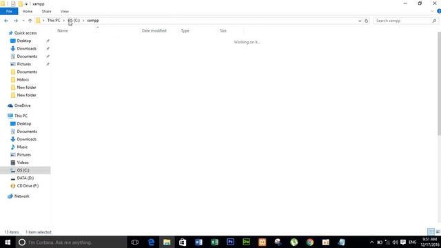Select Network in navigation pane
441x248 pixels.
pos(21,196)
